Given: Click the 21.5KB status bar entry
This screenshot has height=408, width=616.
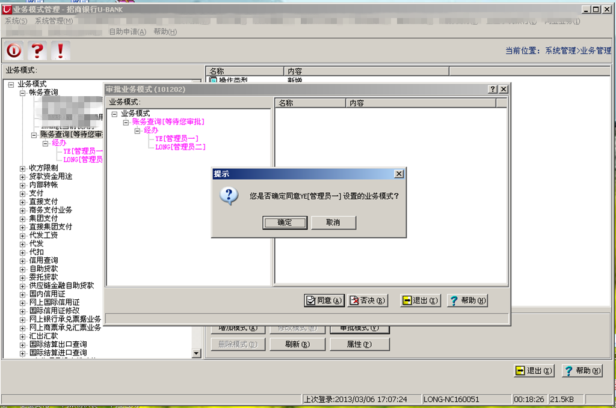Looking at the screenshot, I should click(565, 400).
